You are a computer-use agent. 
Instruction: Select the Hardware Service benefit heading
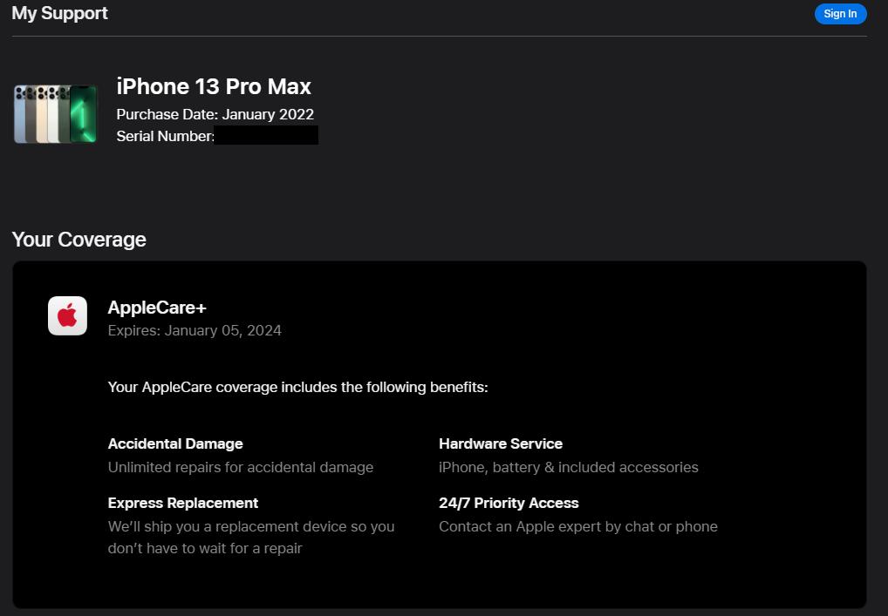[501, 443]
